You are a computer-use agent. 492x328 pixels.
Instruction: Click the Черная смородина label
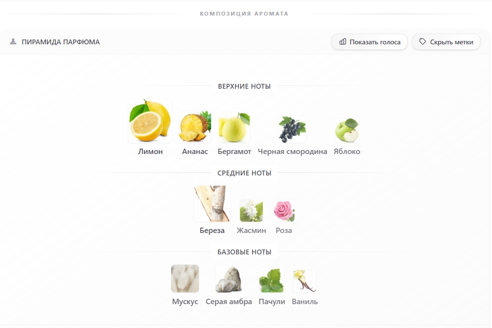pos(292,152)
